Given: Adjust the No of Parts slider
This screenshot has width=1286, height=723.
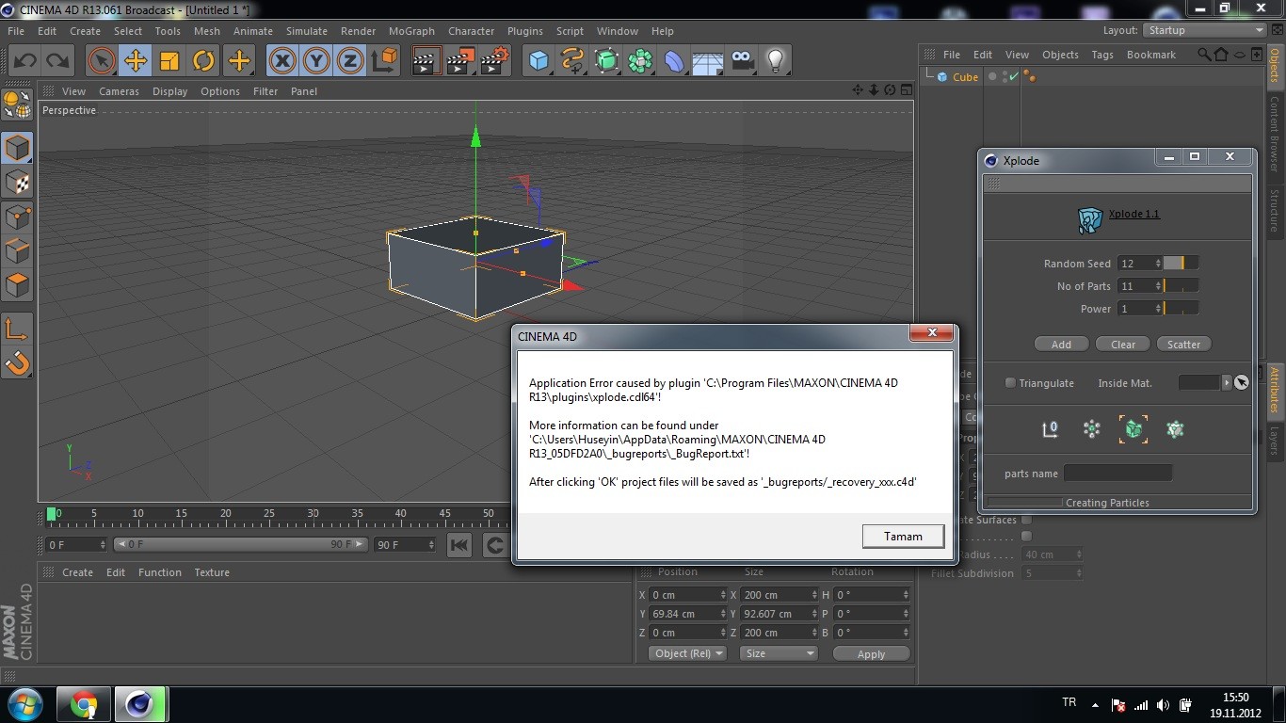Looking at the screenshot, I should (1181, 286).
